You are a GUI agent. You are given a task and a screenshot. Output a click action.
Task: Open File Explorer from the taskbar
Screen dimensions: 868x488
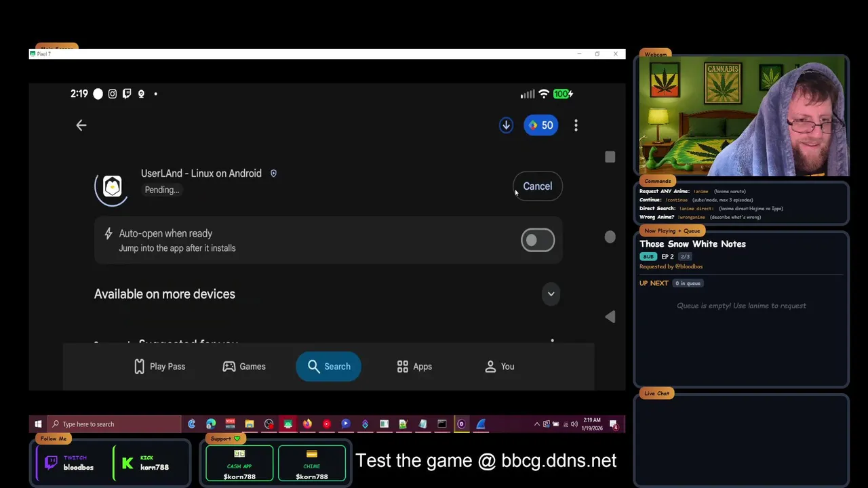pos(250,424)
